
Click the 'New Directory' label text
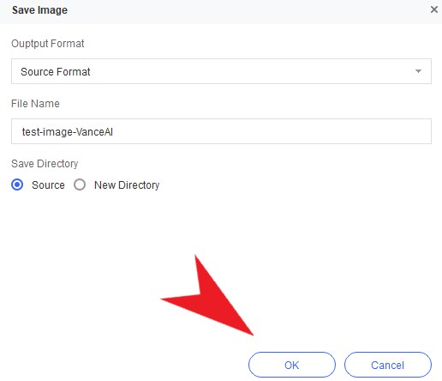127,185
